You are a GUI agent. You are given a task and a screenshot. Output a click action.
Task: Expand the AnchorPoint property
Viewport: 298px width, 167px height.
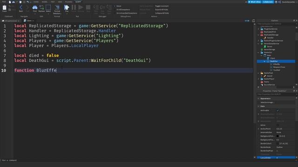click(258, 129)
